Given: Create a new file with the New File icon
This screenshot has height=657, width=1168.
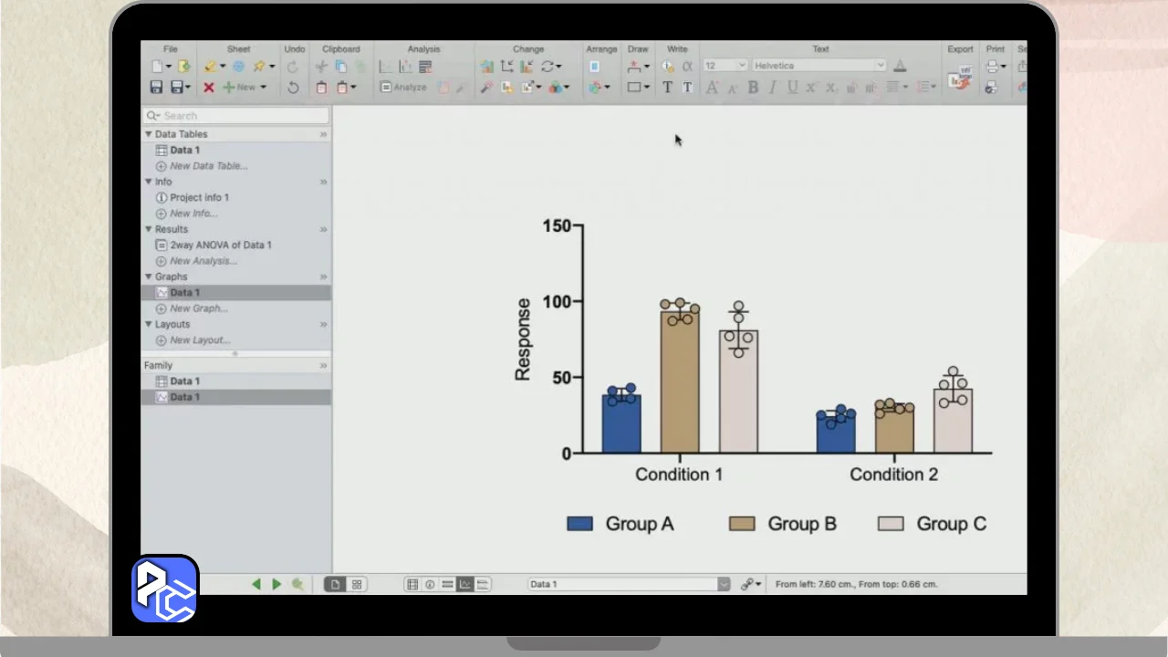Looking at the screenshot, I should coord(157,67).
